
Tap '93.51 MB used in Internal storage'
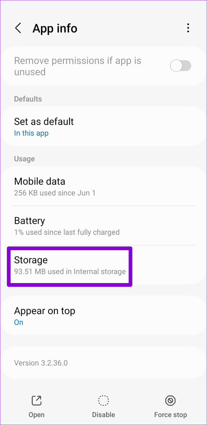coord(70,272)
